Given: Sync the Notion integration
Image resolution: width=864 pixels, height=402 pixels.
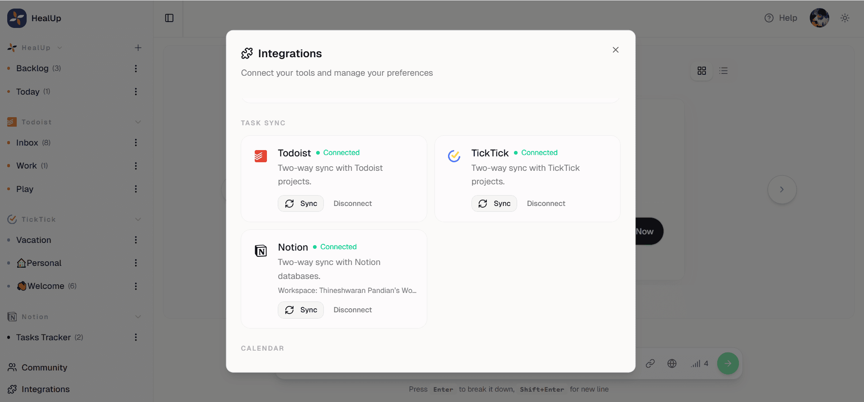Looking at the screenshot, I should coord(301,310).
